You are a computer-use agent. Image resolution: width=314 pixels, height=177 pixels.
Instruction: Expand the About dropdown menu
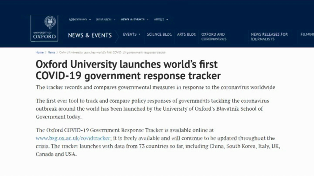pos(161,20)
